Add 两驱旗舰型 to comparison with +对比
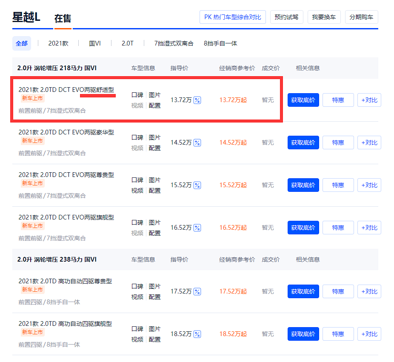 pyautogui.click(x=369, y=228)
